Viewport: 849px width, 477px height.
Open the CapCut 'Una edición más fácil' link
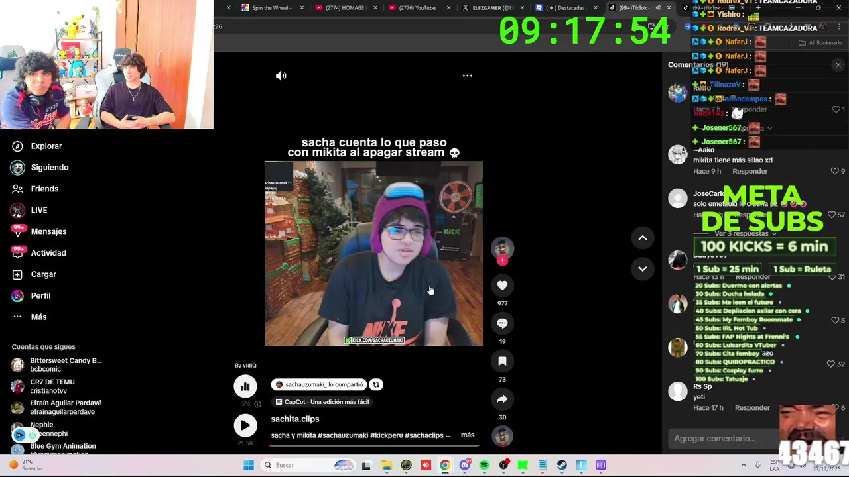pos(322,402)
